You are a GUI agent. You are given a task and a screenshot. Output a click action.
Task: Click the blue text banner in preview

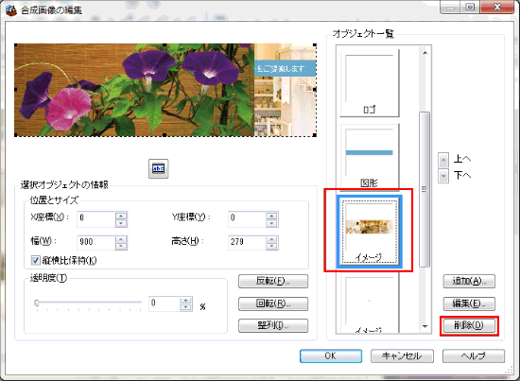point(285,69)
